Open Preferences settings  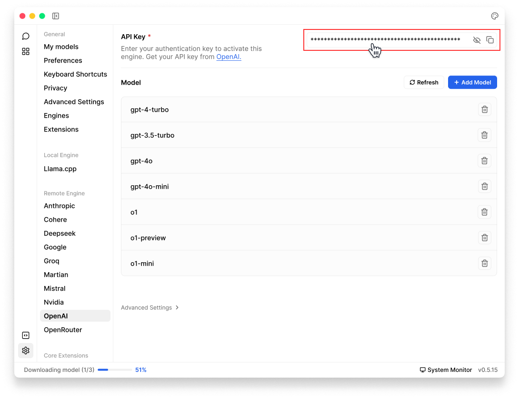pos(63,60)
